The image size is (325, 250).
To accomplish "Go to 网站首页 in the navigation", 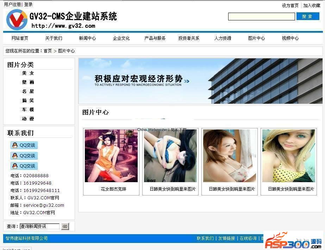I will pyautogui.click(x=20, y=38).
